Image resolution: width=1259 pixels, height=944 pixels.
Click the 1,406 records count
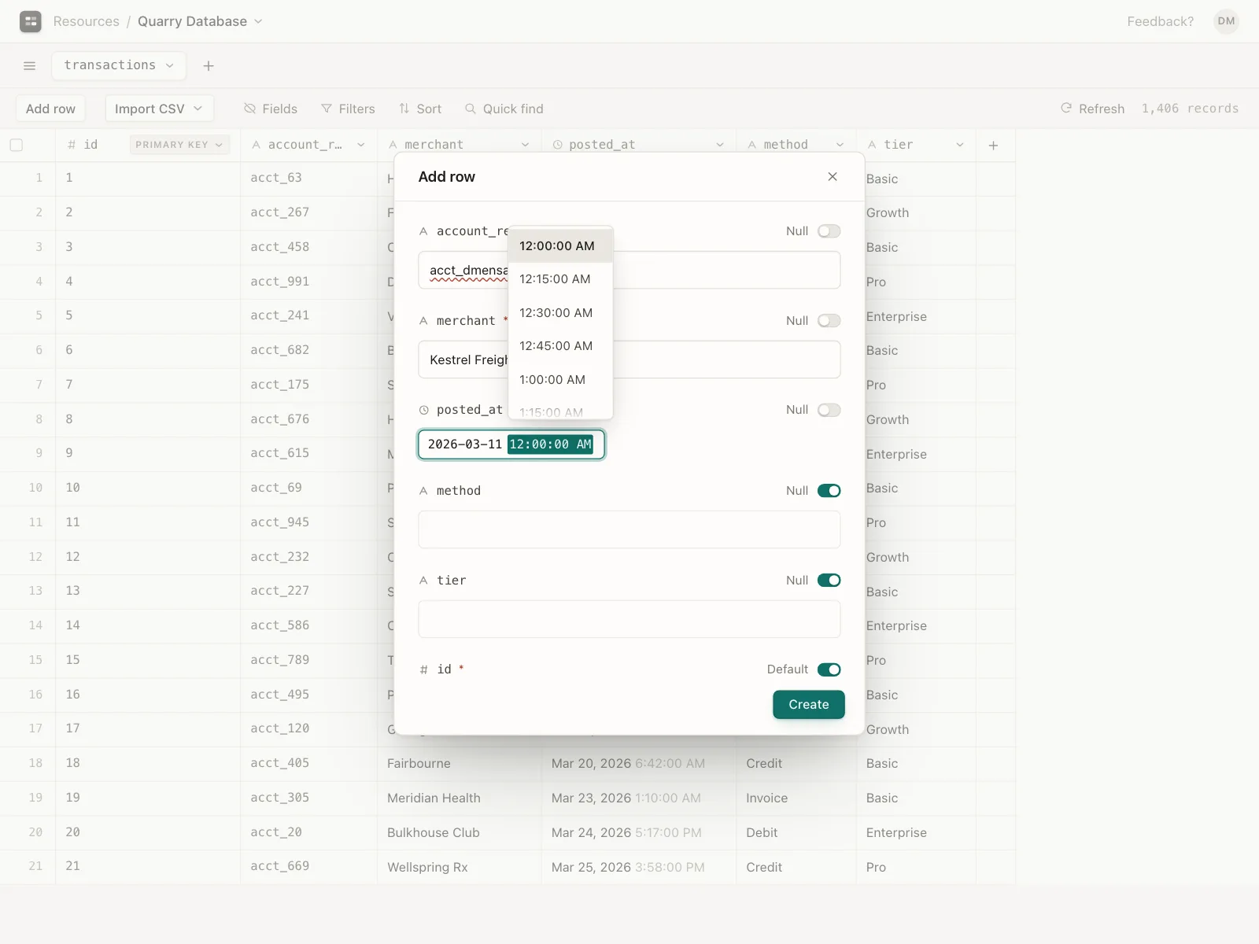tap(1190, 109)
